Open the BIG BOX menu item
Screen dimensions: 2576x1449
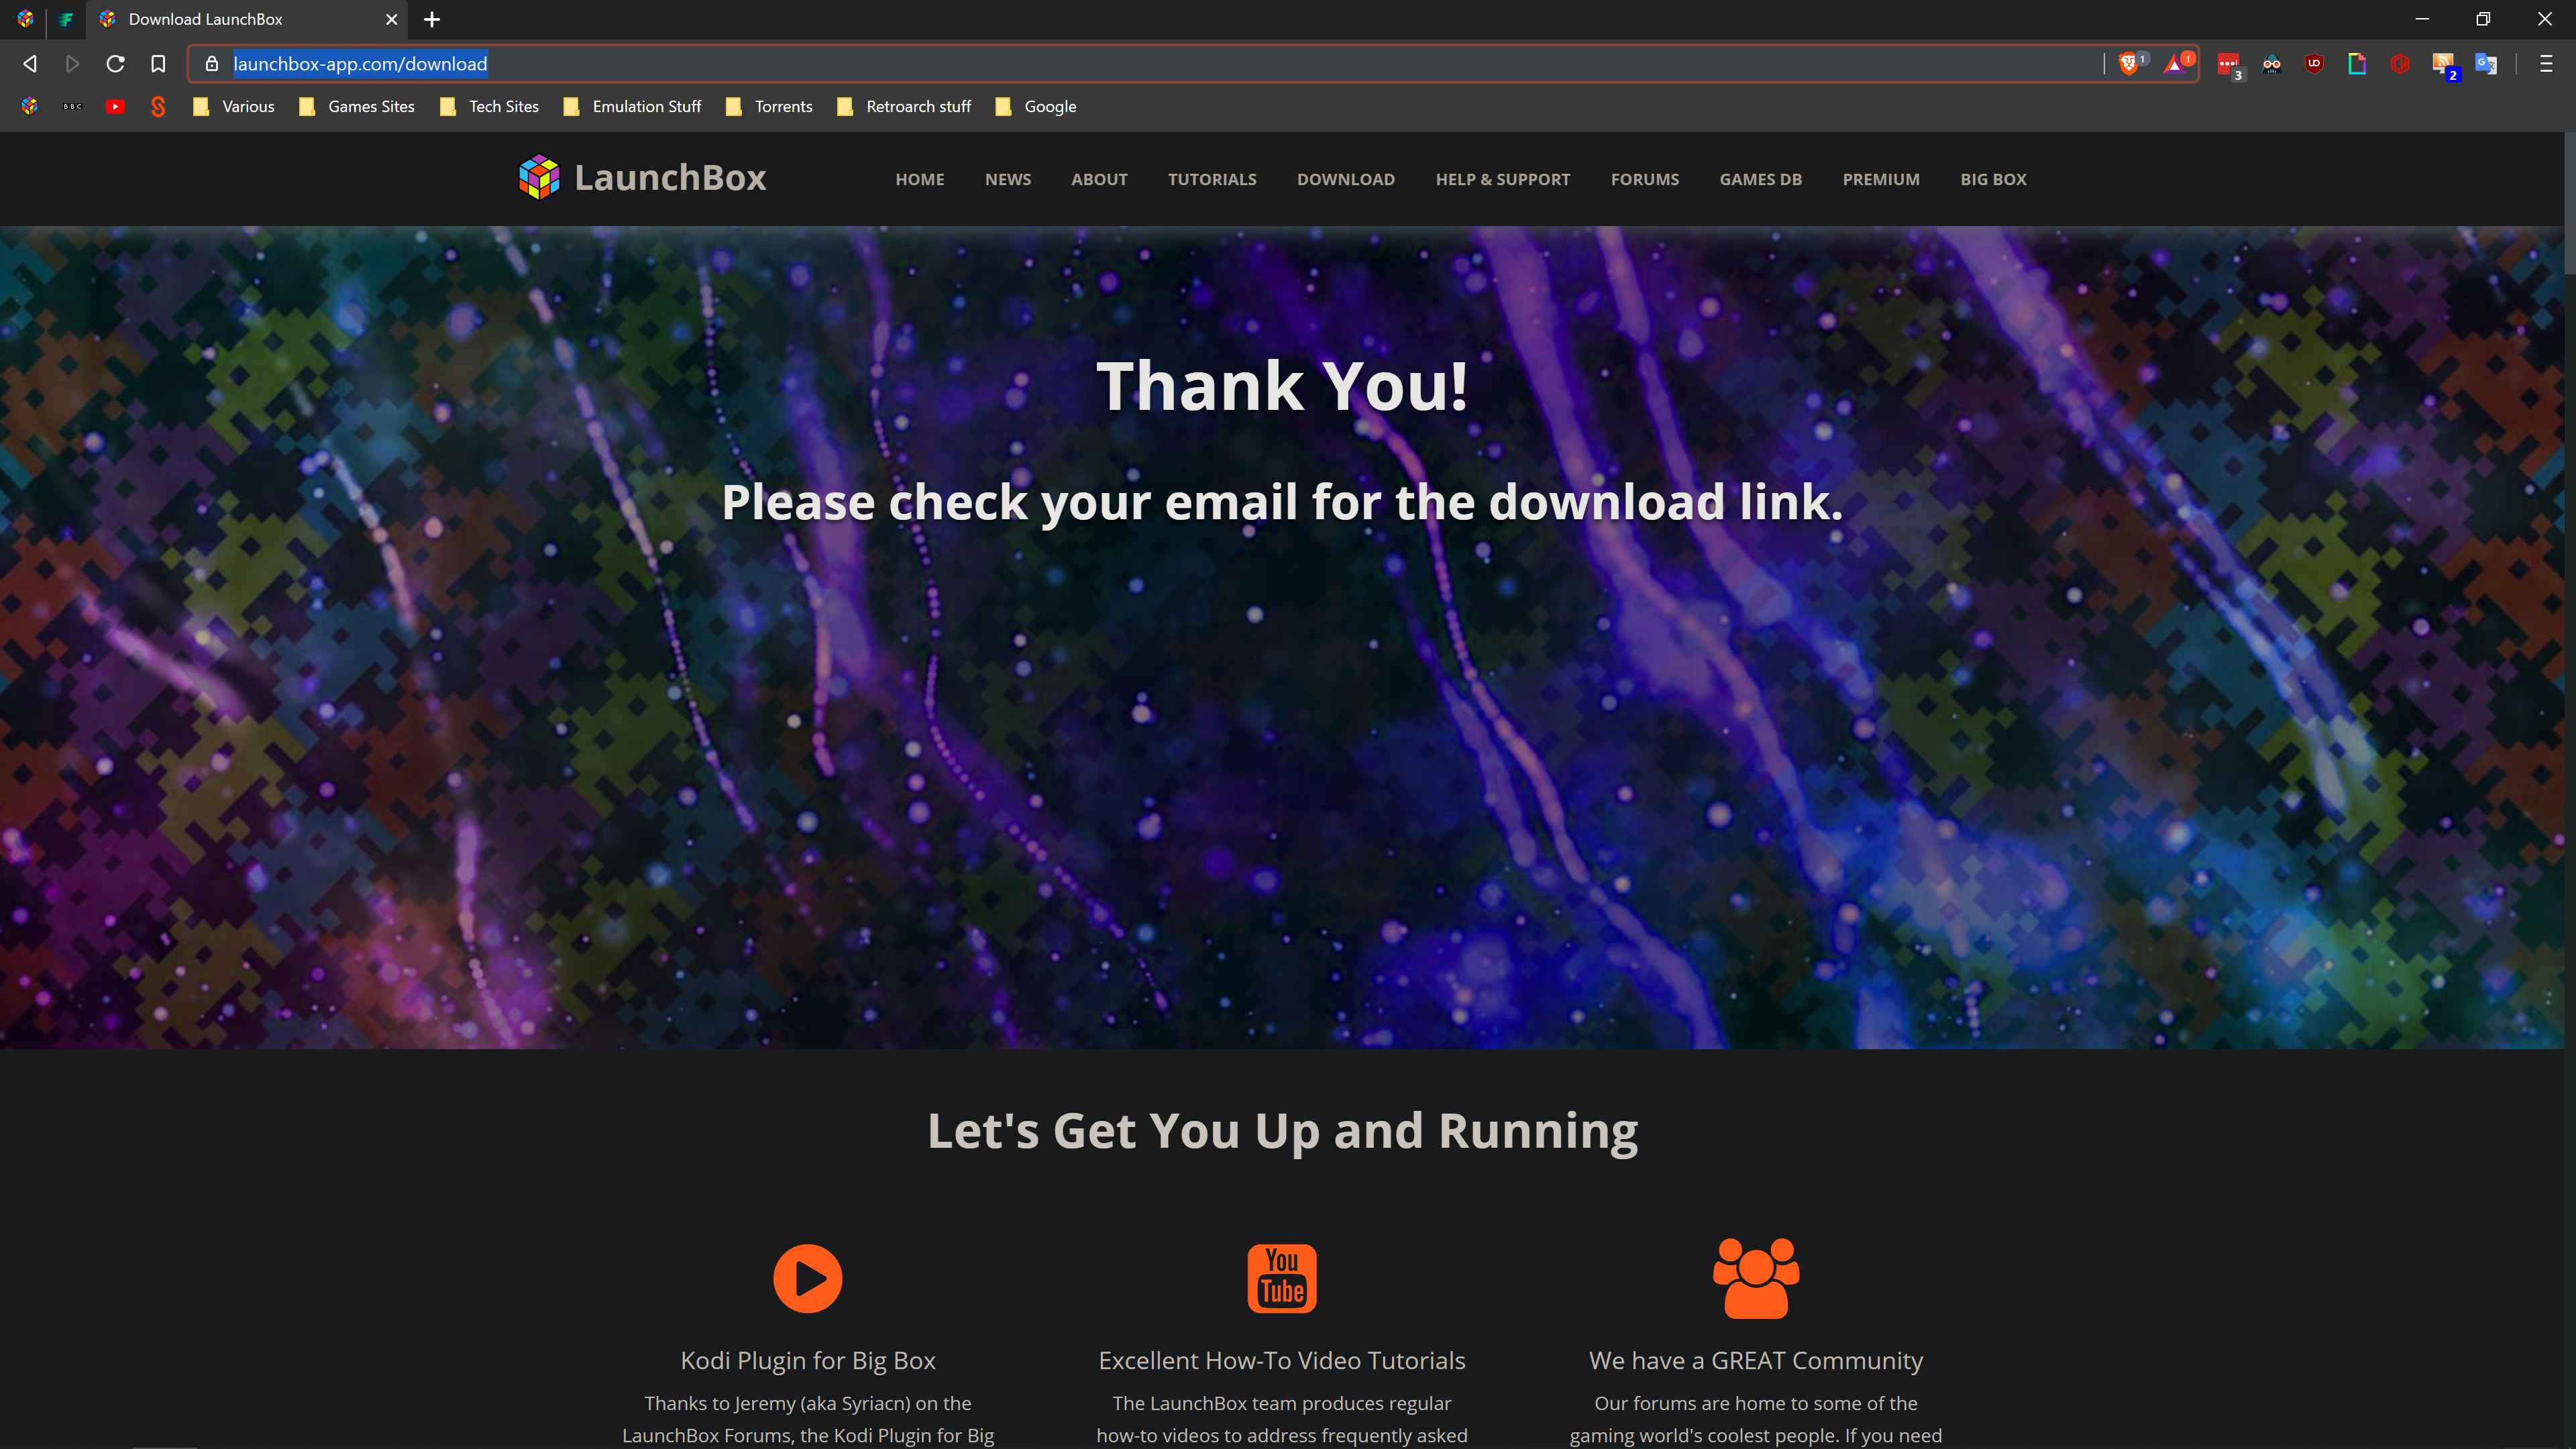(1993, 180)
